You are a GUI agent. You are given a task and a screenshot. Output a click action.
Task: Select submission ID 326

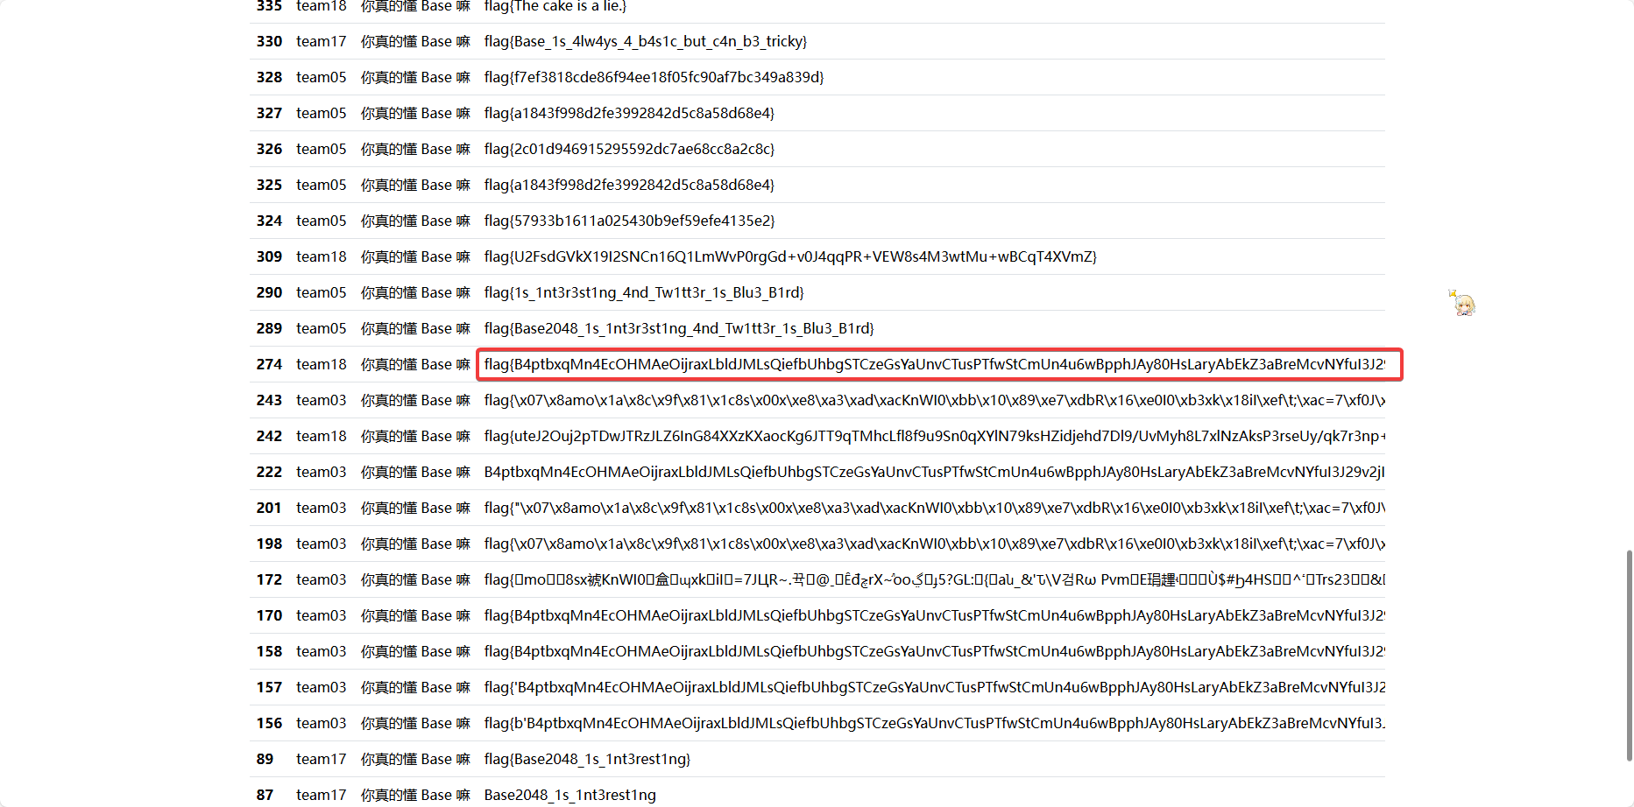(269, 149)
